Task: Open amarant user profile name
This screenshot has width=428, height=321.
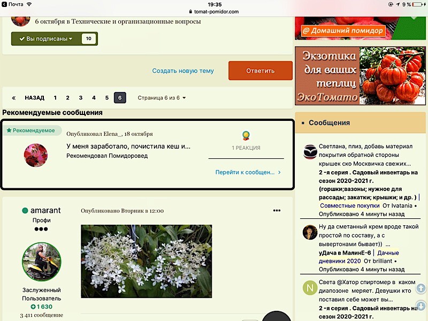Action: tap(45, 210)
